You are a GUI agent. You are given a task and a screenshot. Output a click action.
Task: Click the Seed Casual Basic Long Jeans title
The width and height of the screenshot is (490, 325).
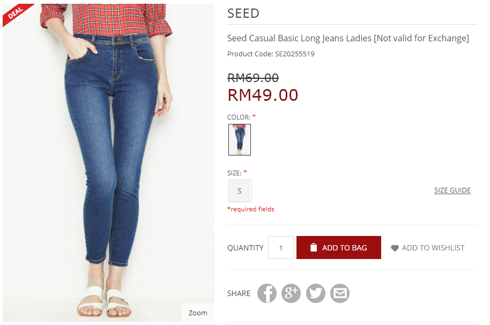tap(348, 39)
